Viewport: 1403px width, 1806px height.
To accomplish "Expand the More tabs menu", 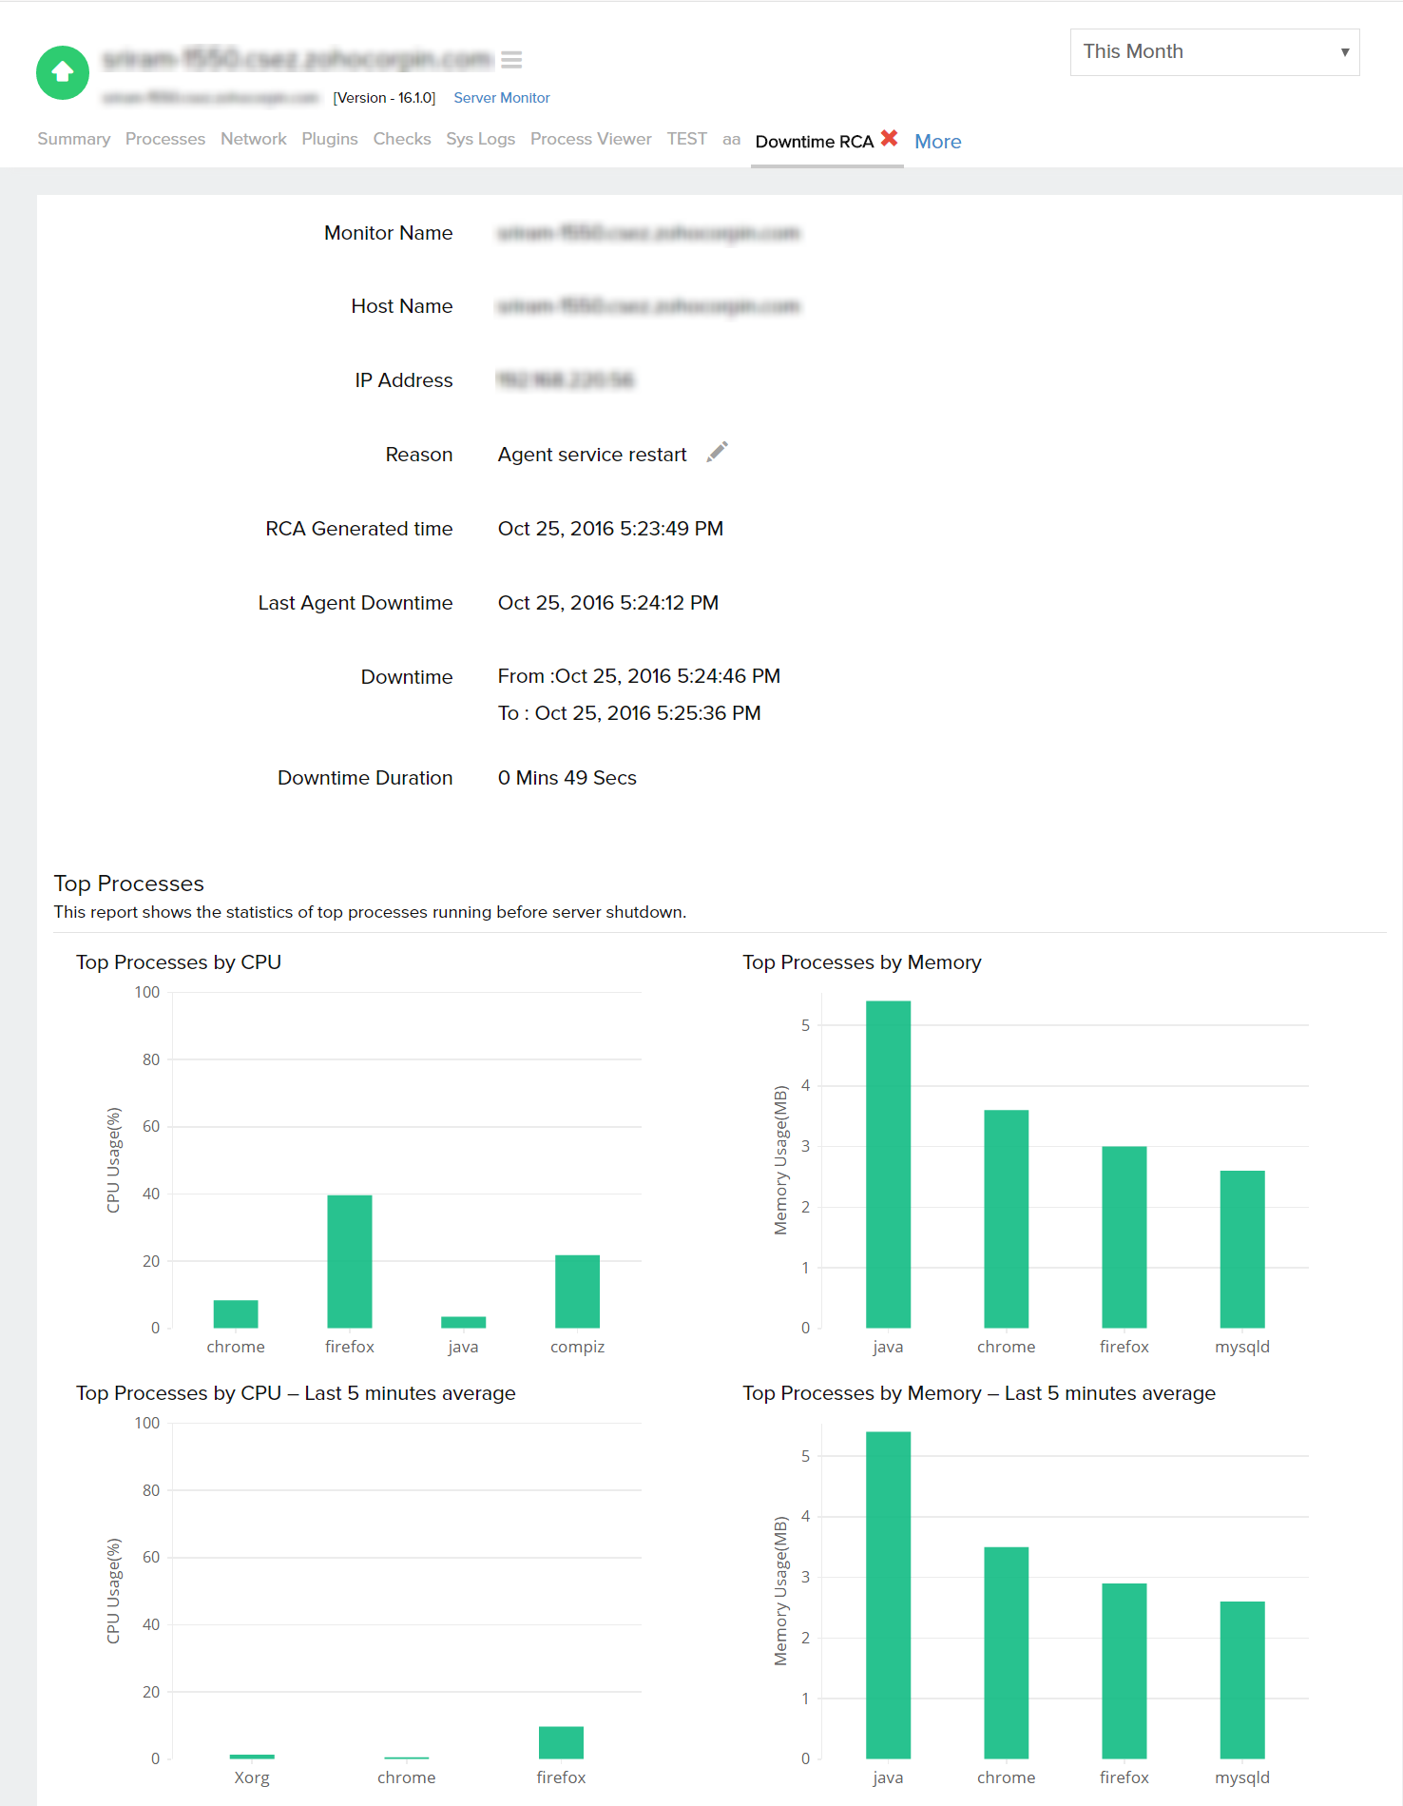I will point(937,142).
